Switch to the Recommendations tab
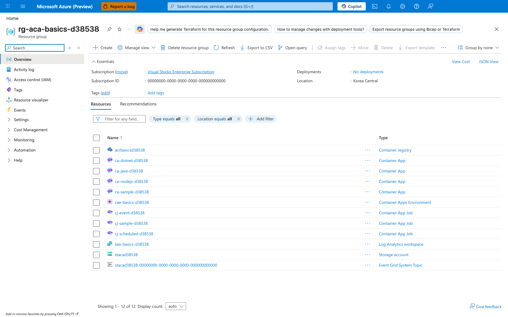 (x=138, y=104)
